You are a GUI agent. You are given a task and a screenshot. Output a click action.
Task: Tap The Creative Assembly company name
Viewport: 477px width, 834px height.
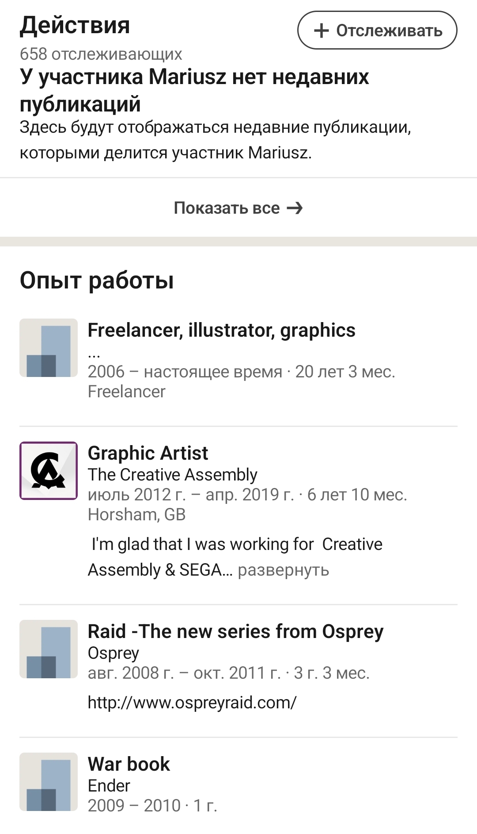click(x=172, y=474)
